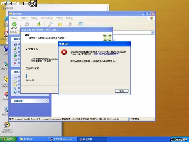Click the publish to web globe icon
Screen dimensions: 189x142
pyautogui.click(x=15, y=56)
